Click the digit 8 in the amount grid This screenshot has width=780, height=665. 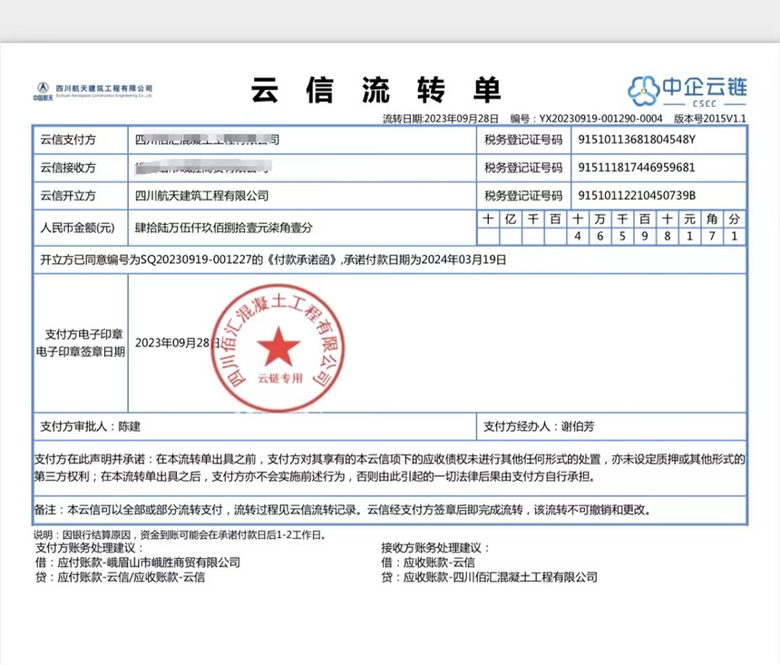pos(667,236)
